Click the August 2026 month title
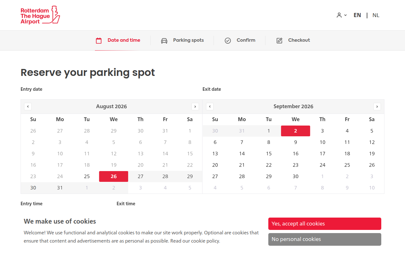The image size is (405, 253). point(111,107)
